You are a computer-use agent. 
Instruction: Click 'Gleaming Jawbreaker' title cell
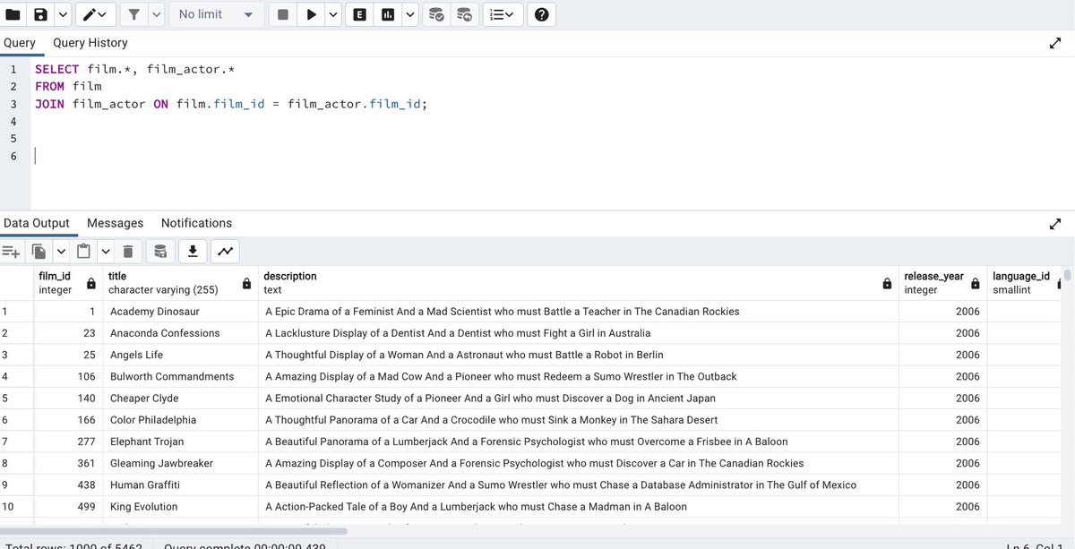point(180,464)
